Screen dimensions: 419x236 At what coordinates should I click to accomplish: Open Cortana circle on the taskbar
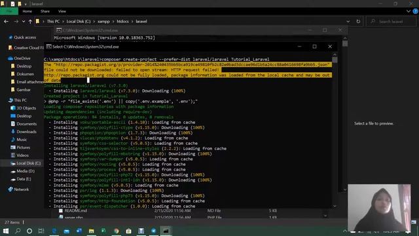tap(29, 231)
